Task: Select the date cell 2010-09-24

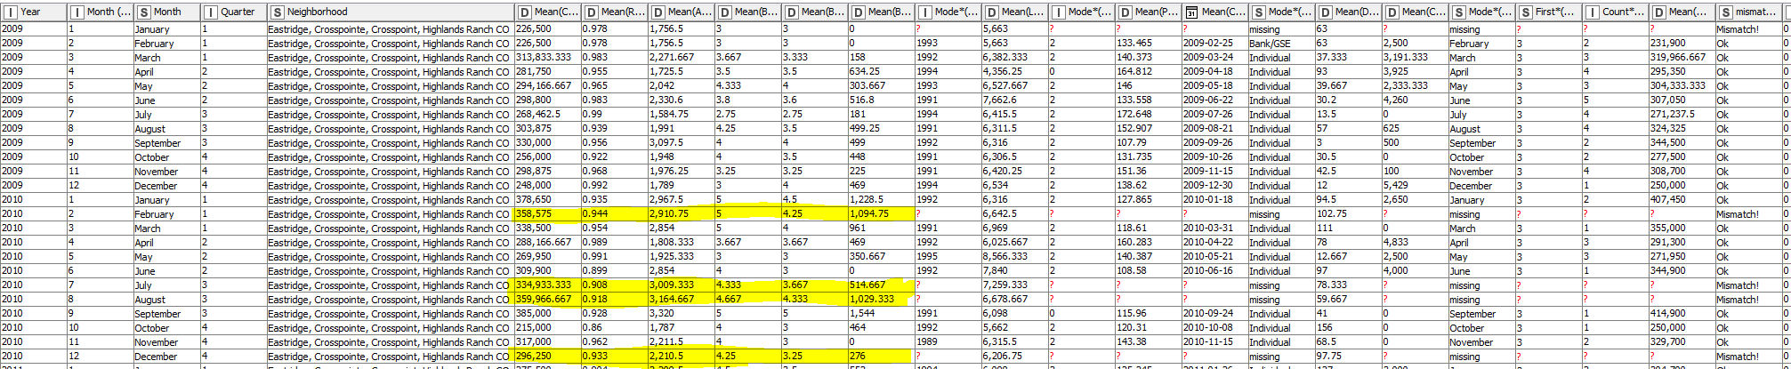Action: pos(1214,314)
